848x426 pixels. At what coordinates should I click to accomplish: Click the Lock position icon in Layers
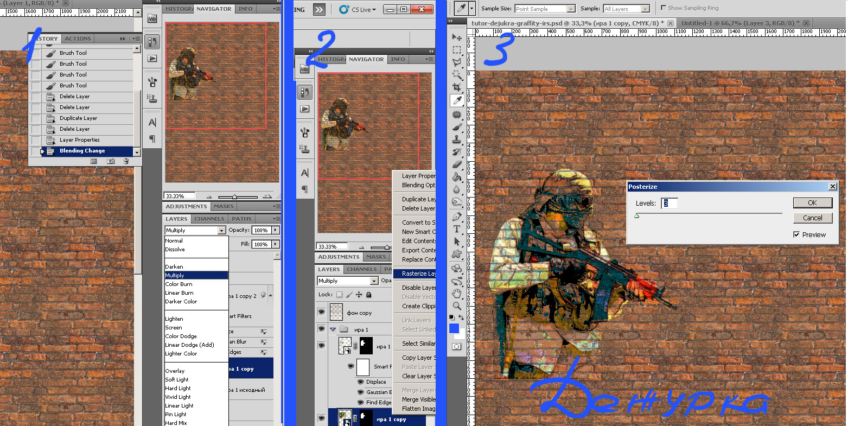point(359,295)
